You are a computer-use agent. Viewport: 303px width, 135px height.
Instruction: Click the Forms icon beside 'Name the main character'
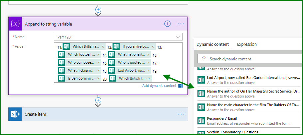201,107
